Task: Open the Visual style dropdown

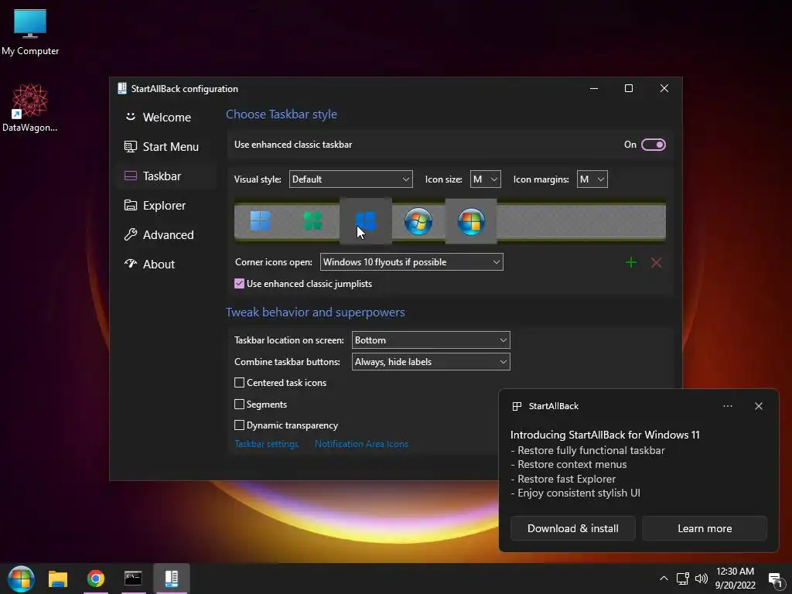Action: coord(350,179)
